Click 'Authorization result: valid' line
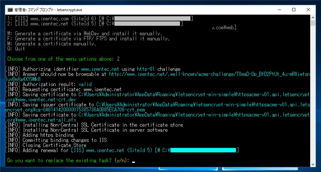Screen dimensions: 321x172 (x=48, y=84)
